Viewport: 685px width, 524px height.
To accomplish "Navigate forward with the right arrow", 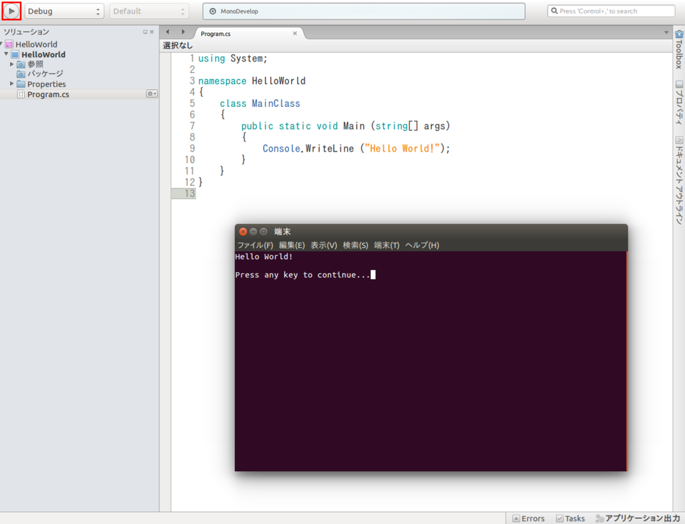I will click(183, 32).
